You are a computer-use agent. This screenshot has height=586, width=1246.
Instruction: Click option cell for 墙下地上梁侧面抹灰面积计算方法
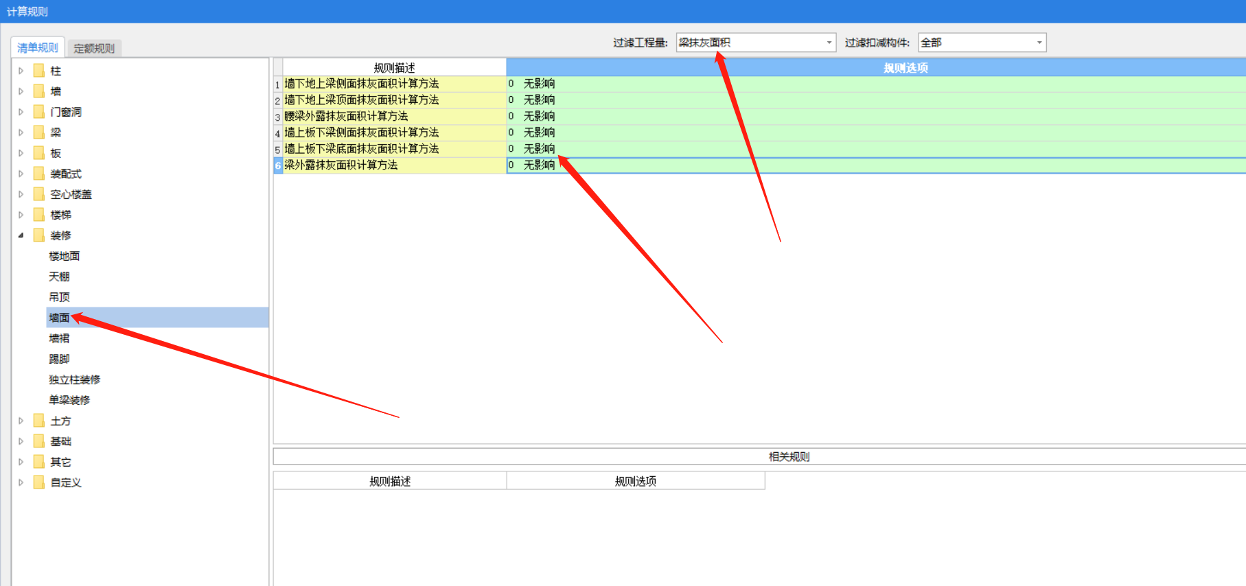coord(876,84)
